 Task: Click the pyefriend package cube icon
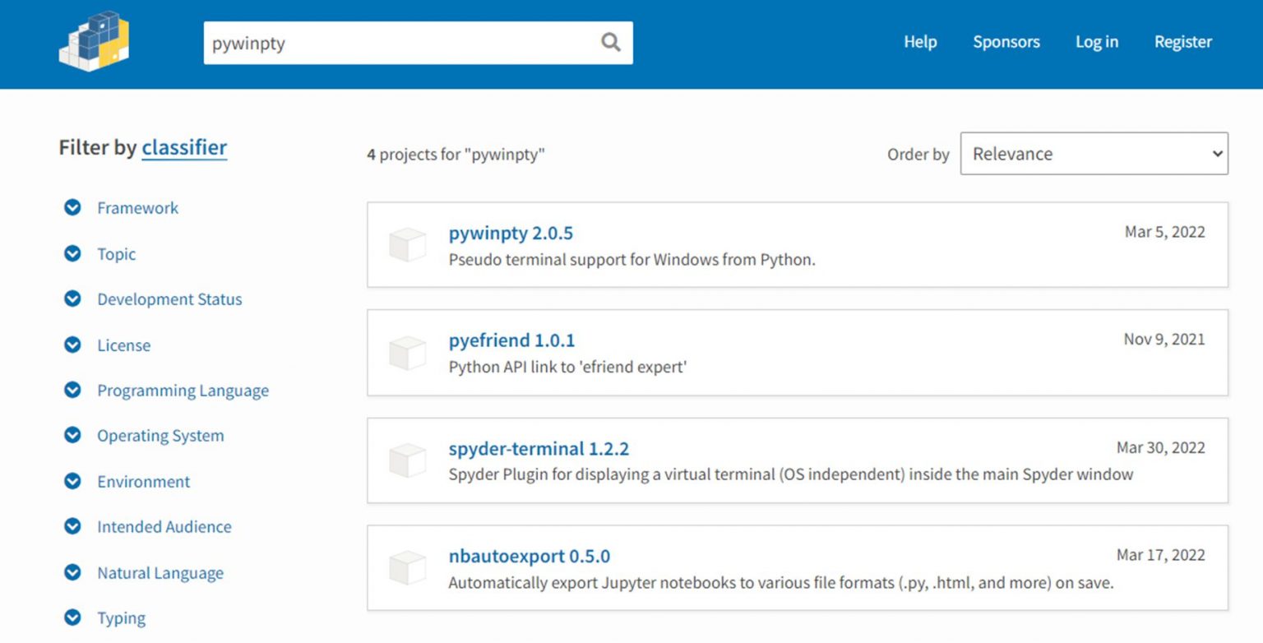[x=408, y=352]
